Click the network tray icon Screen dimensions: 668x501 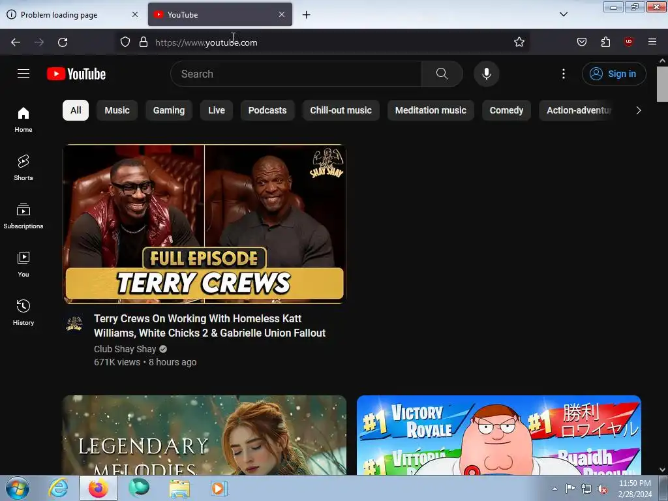tap(586, 489)
